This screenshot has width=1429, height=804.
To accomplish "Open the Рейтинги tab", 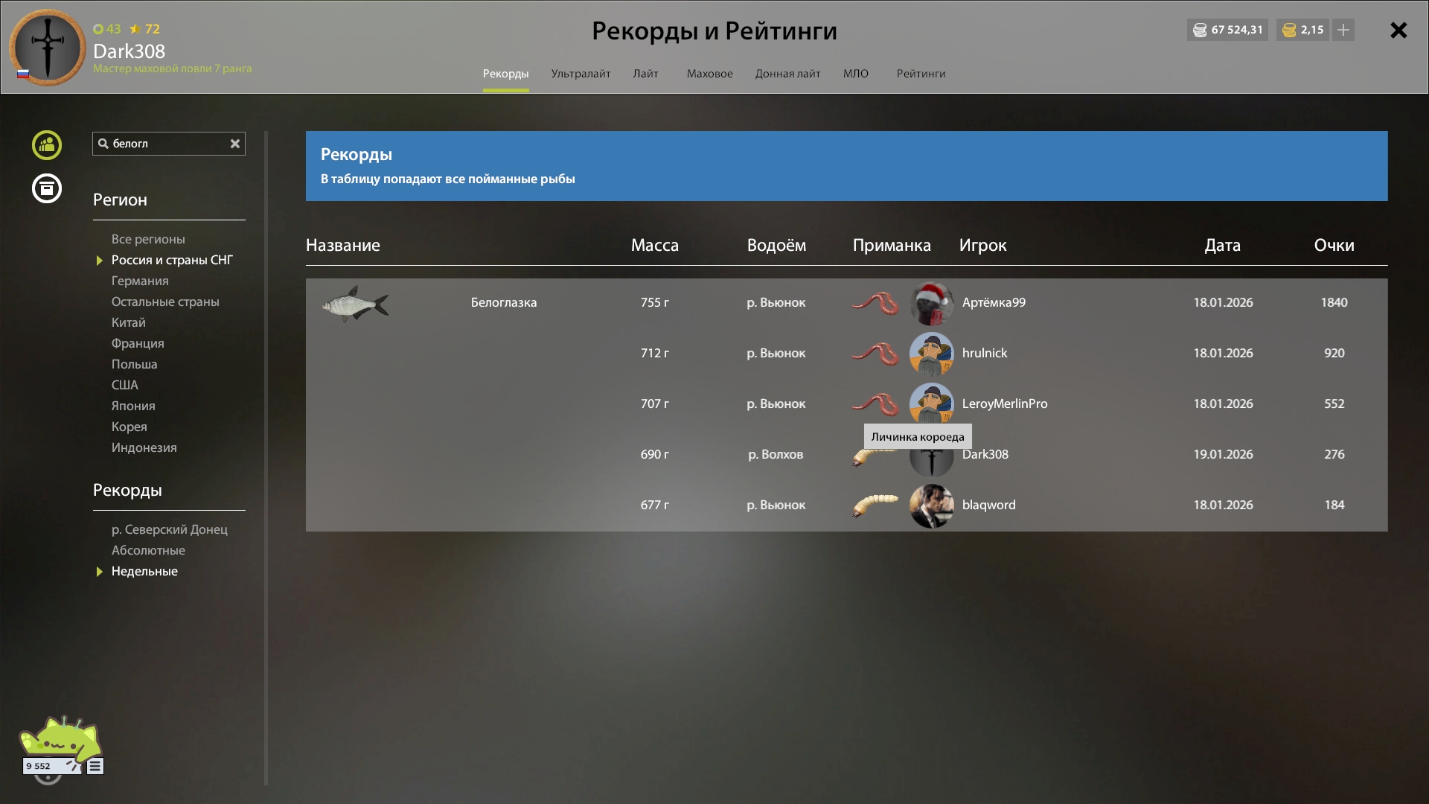I will 921,74.
